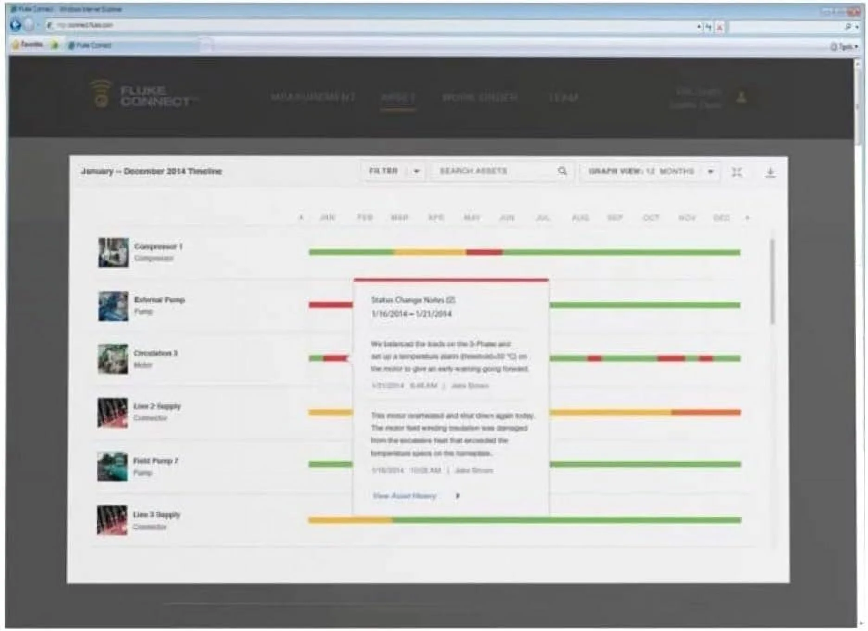This screenshot has height=631, width=868.
Task: Click the Fluke Connect logo
Action: [x=141, y=96]
